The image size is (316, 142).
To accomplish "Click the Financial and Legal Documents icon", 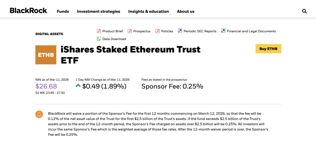I will pyautogui.click(x=223, y=31).
